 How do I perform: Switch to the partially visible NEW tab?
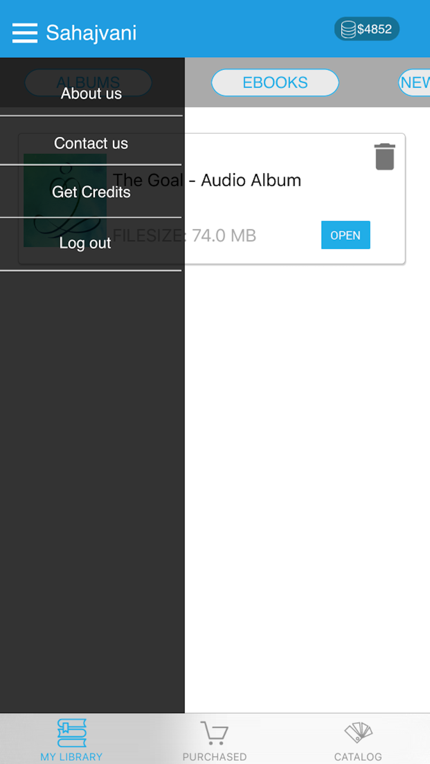414,83
